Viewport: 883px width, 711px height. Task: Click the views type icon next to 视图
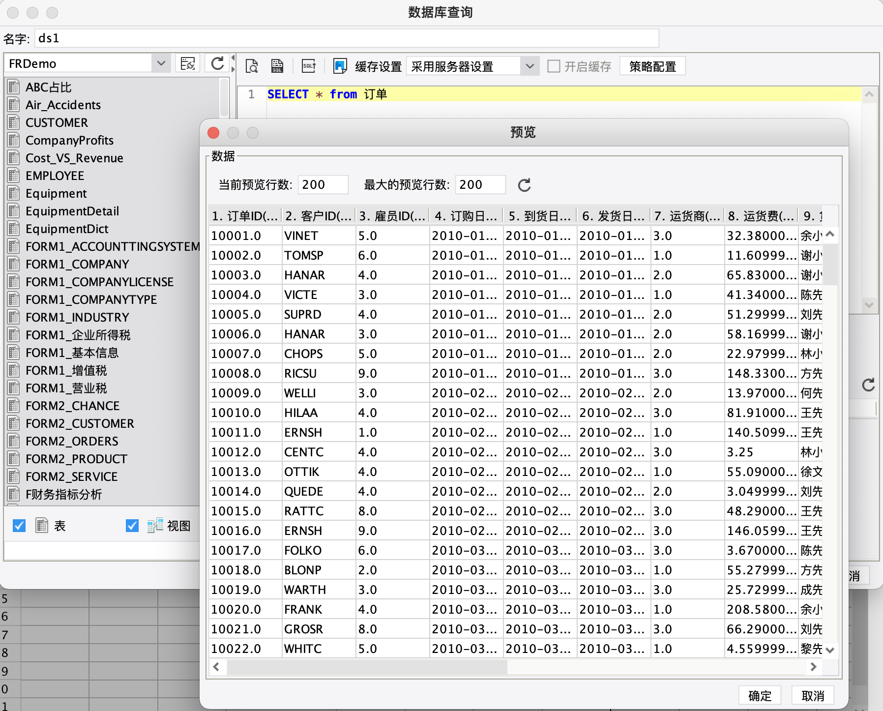(x=155, y=526)
